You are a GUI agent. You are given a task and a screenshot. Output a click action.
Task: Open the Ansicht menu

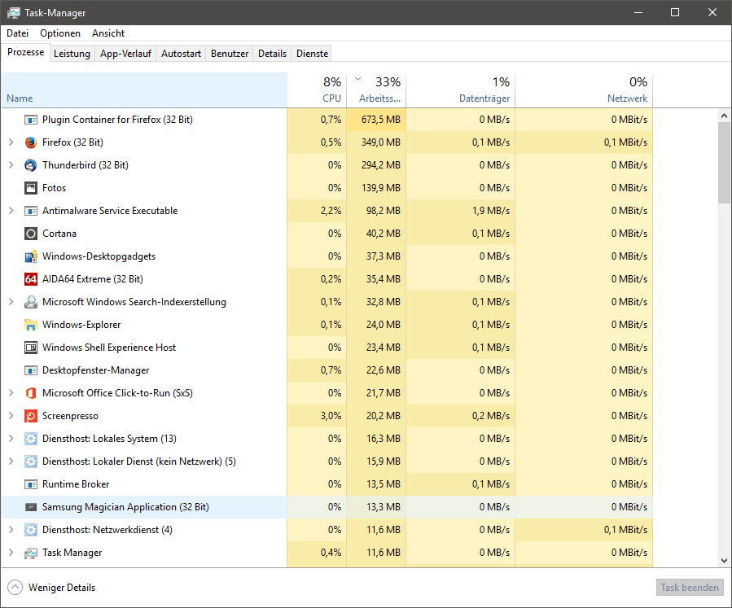pos(108,33)
